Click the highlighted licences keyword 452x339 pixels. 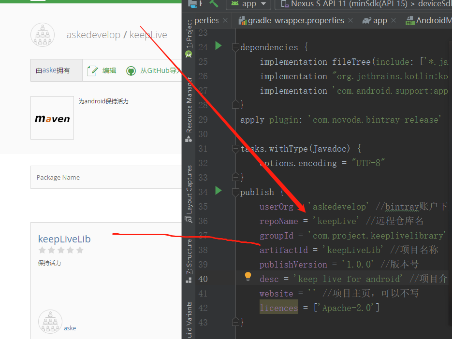(x=279, y=308)
